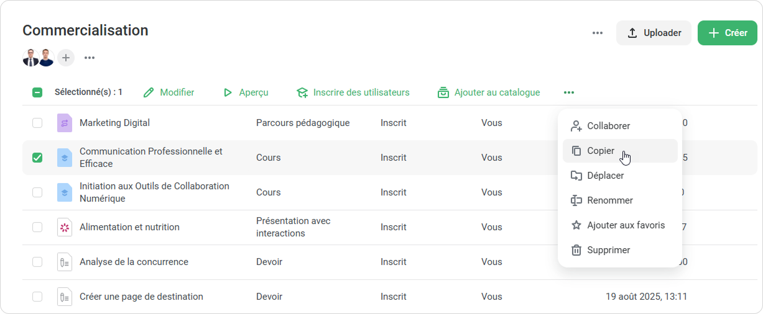Click the add member plus icon
Viewport: 763px width, 314px height.
(x=66, y=58)
